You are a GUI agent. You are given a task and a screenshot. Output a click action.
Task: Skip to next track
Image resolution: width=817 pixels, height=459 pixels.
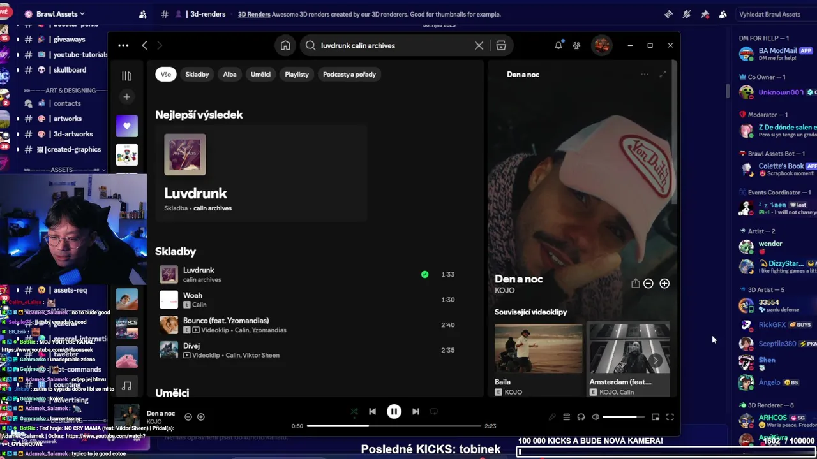416,412
